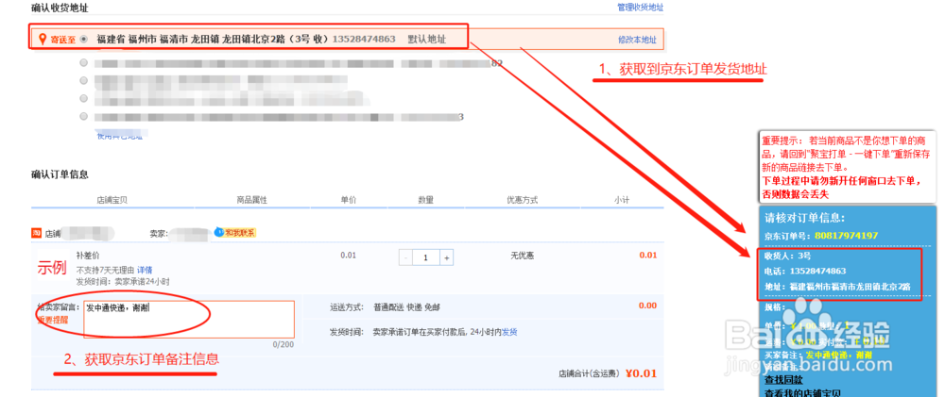Open 详情 link beside 不支持7天无理由
The height and width of the screenshot is (397, 945).
[145, 270]
